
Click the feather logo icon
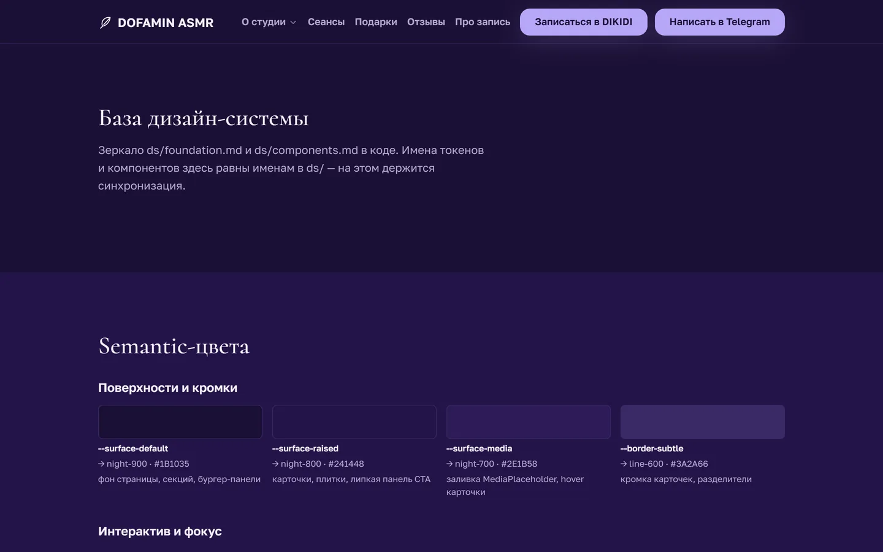pyautogui.click(x=105, y=23)
